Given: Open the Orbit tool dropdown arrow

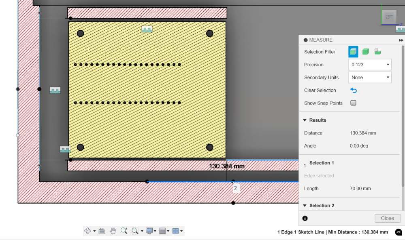Looking at the screenshot, I should coord(94,231).
